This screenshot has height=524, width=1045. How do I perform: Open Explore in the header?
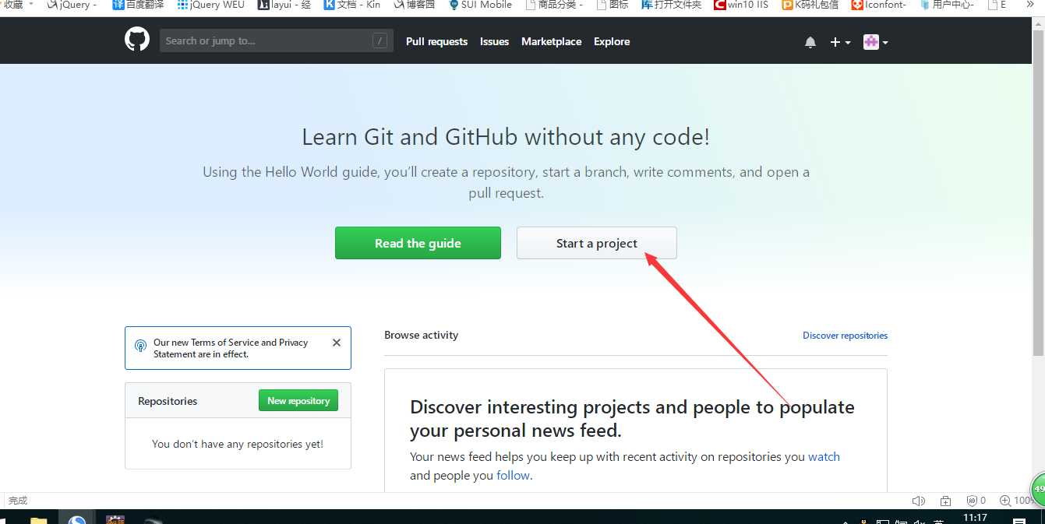tap(612, 42)
